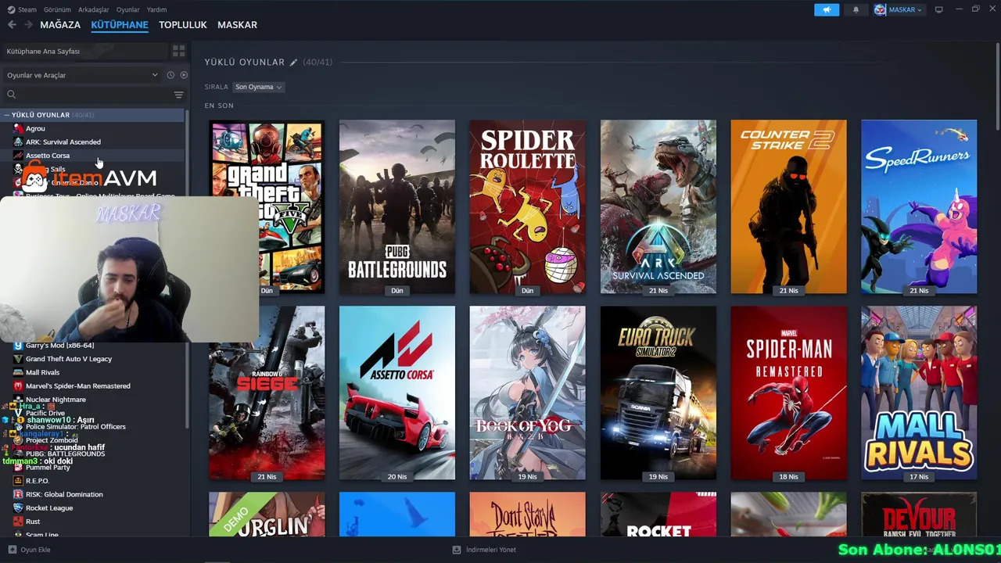Open Book of Yog cover
Viewport: 1001px width, 563px height.
pyautogui.click(x=527, y=393)
